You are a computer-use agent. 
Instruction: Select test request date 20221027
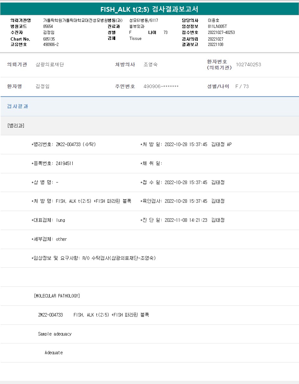pyautogui.click(x=216, y=39)
